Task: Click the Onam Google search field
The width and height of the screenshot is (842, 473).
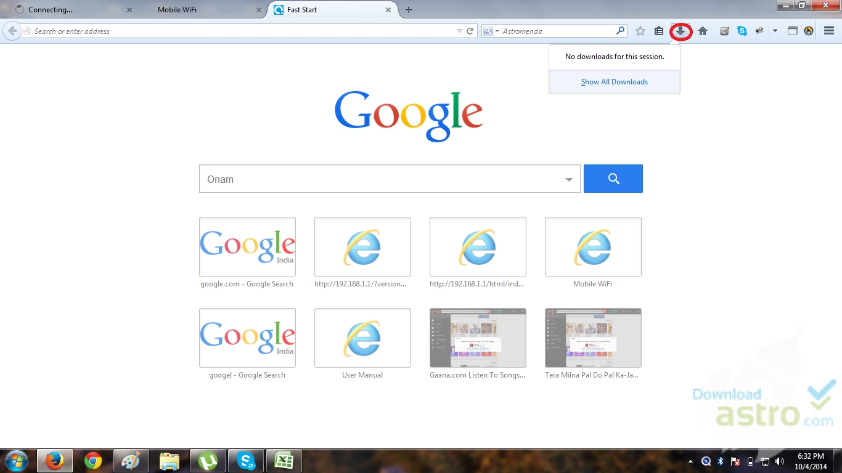Action: click(390, 179)
